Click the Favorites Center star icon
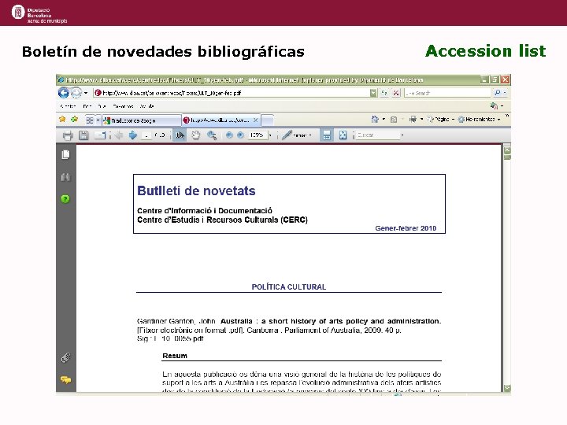This screenshot has height=425, width=567. [x=62, y=120]
